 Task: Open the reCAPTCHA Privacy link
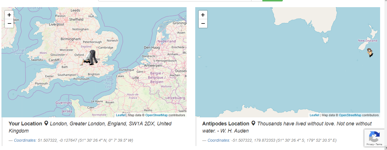pos(370,144)
